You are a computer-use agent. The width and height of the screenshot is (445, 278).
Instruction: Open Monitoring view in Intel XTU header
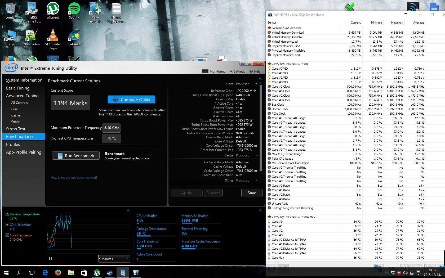point(214,71)
